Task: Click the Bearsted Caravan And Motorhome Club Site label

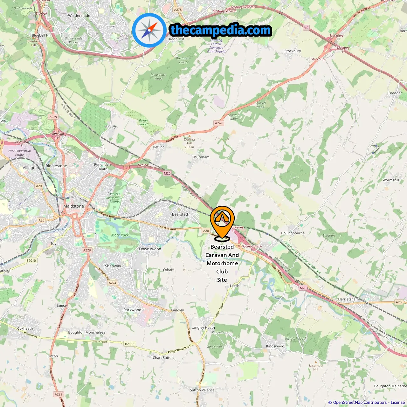Action: 222,263
